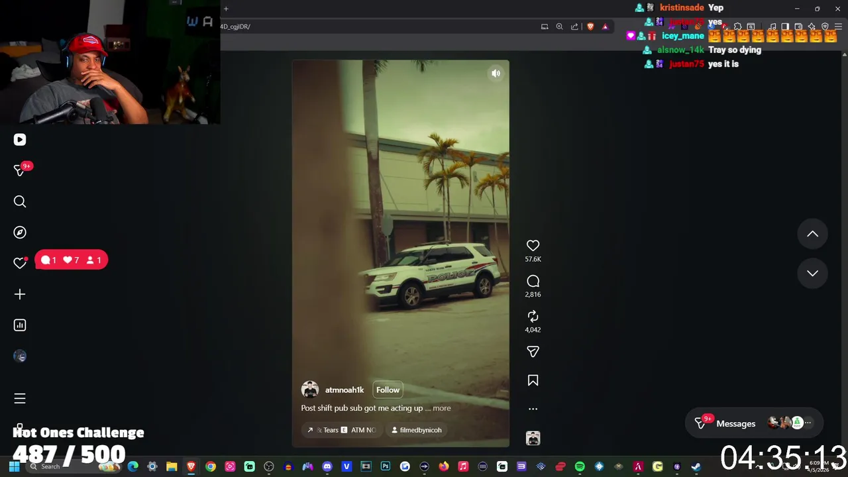Open Spotify from the taskbar
848x477 pixels.
coord(580,466)
